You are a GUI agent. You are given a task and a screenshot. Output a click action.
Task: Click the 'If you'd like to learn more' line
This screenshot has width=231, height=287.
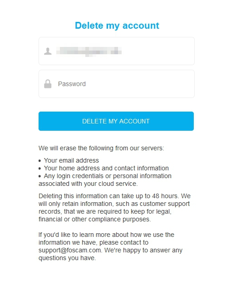click(x=107, y=235)
